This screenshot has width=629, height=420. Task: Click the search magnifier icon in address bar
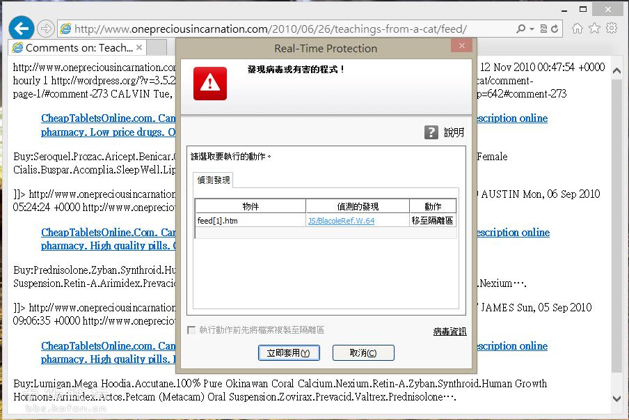click(520, 29)
